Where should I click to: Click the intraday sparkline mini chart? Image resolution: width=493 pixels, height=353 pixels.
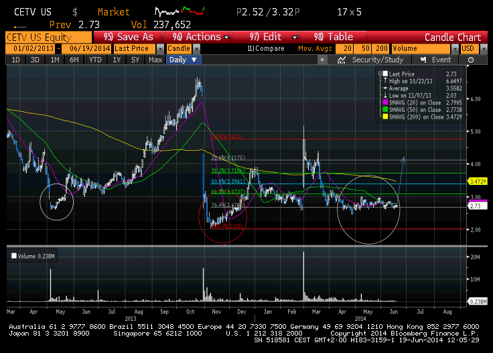[x=180, y=11]
